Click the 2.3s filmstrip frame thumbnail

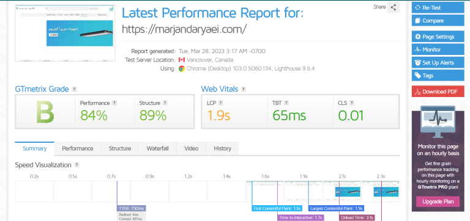[381, 192]
